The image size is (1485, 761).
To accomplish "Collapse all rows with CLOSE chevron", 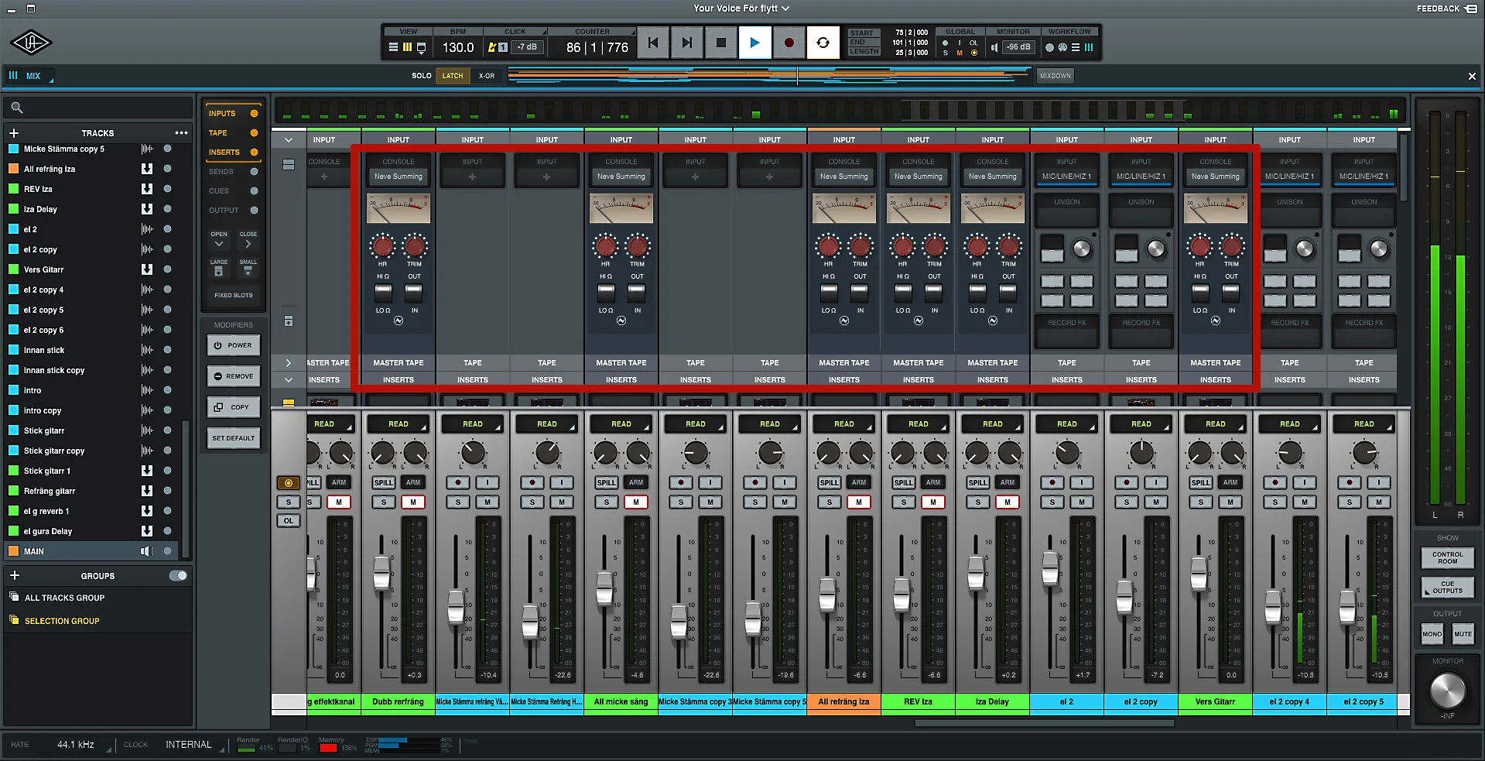I will pos(248,244).
